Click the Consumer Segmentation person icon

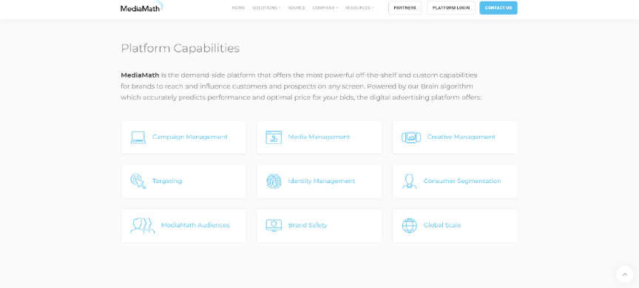[x=409, y=182]
